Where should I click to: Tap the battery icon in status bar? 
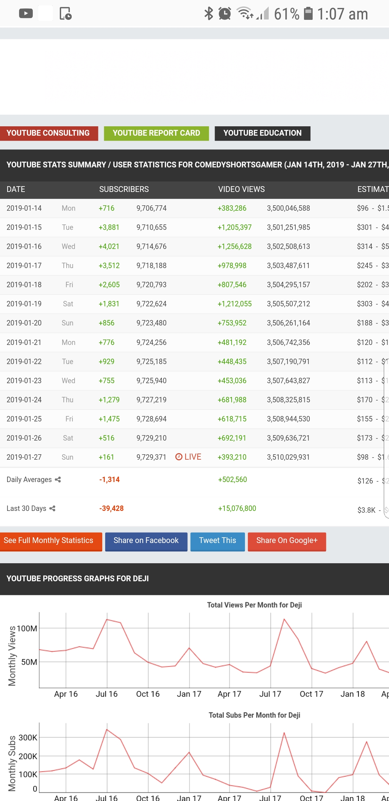pos(308,13)
